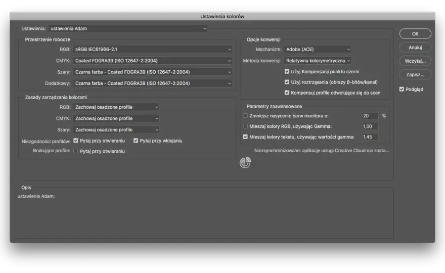Open the RGB working space dropdown
The image size is (445, 273).
[152, 50]
